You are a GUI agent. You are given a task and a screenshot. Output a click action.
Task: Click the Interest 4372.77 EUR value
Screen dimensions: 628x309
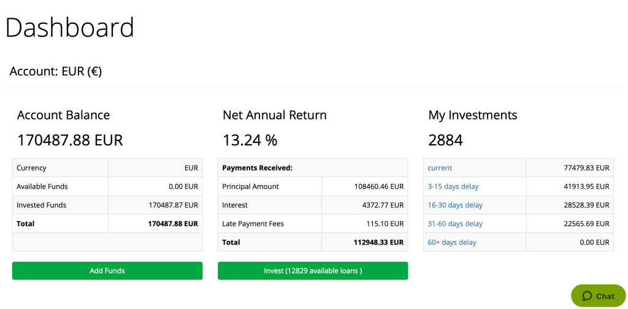[x=383, y=205]
